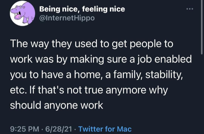Viewport: 204px width, 134px height.
Task: Click the tweet line 'etc. If that's not true'
Action: [89, 90]
